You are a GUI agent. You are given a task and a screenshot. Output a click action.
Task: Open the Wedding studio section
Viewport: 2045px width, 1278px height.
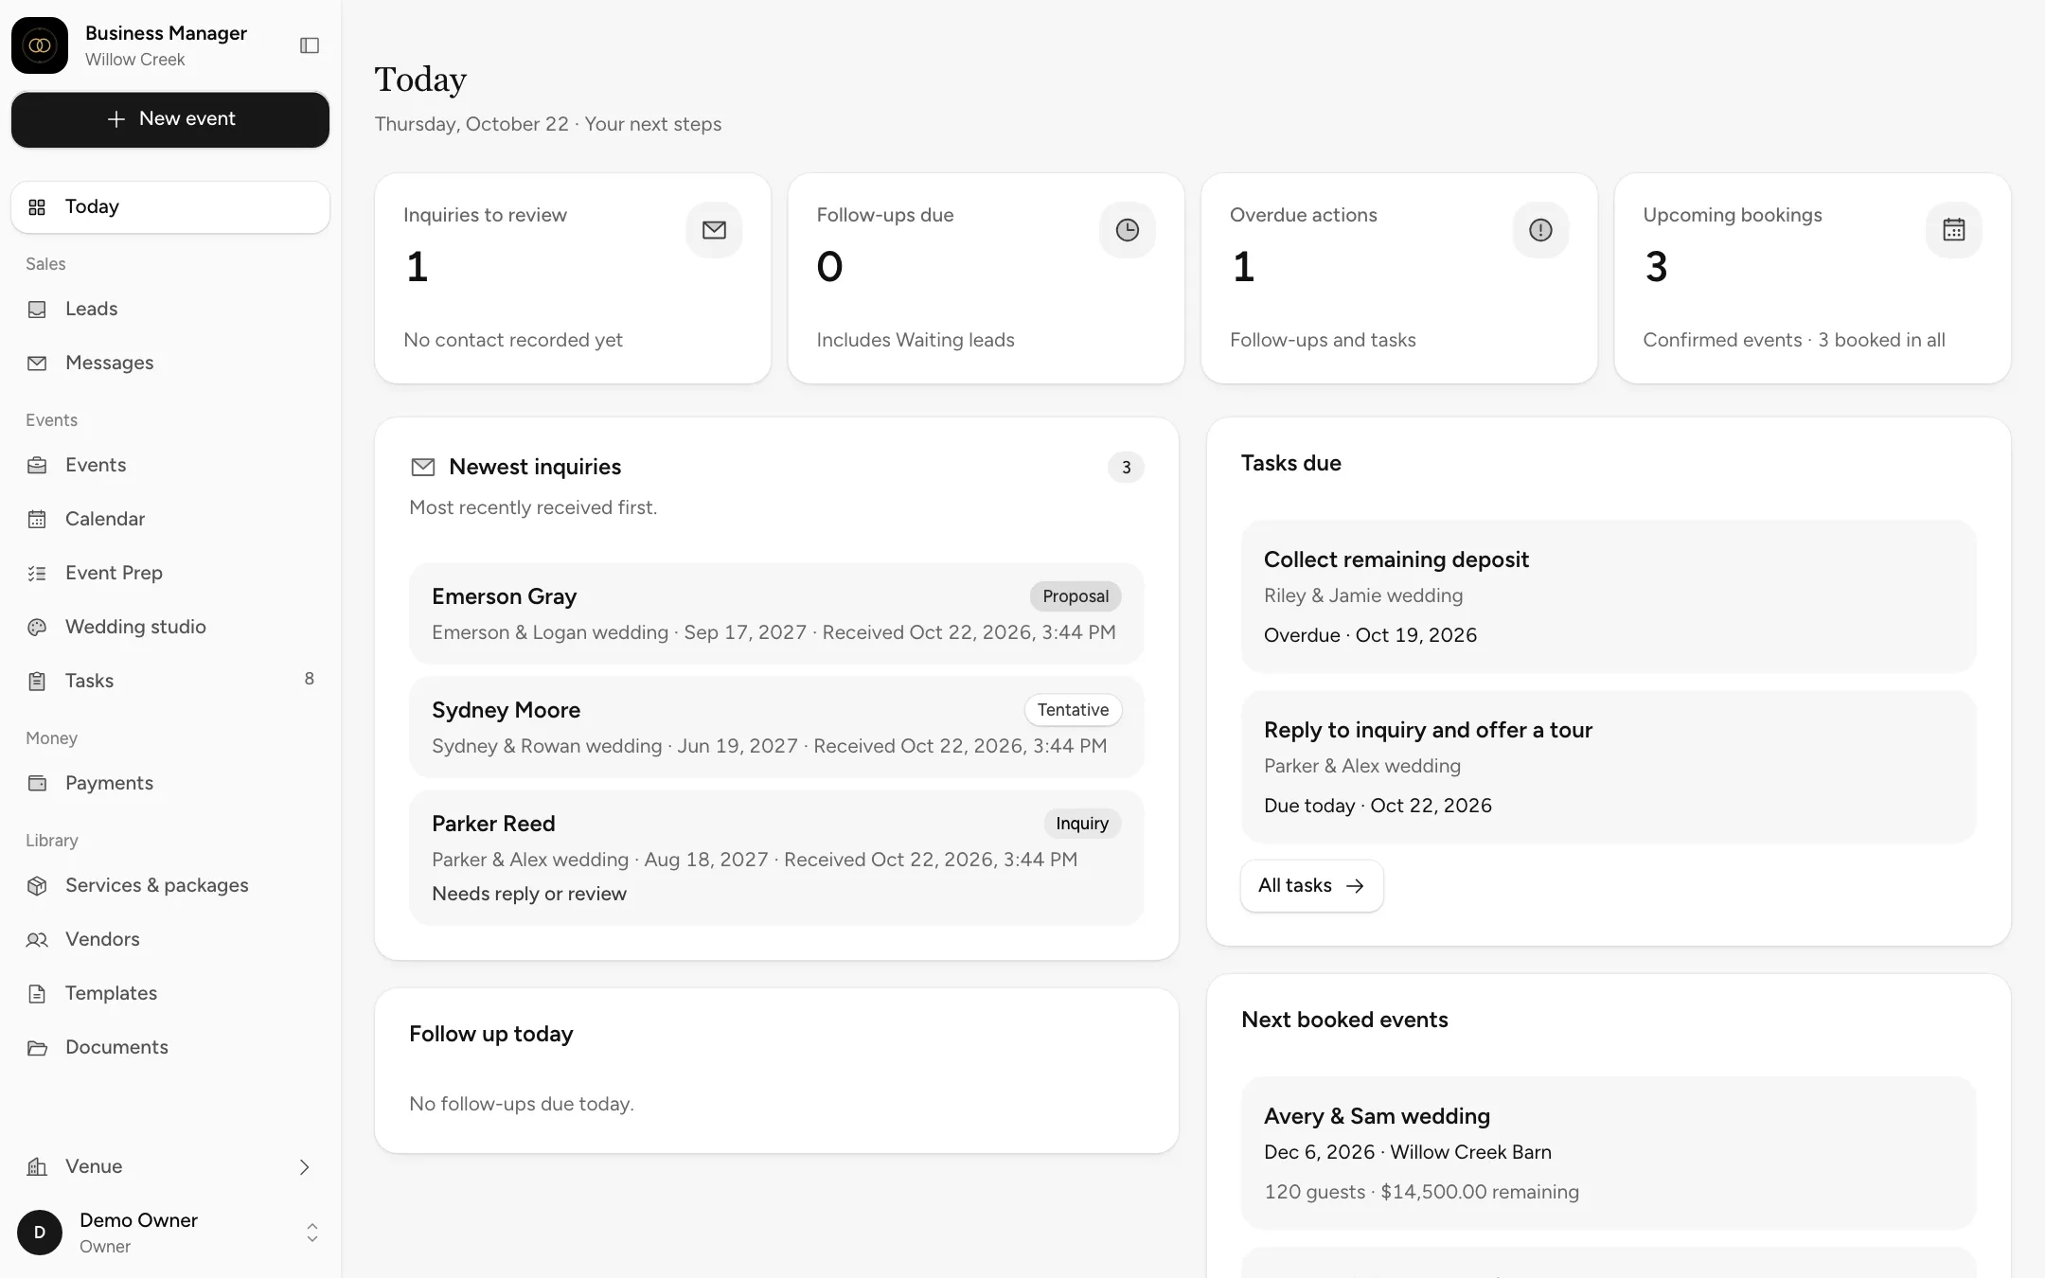(170, 627)
